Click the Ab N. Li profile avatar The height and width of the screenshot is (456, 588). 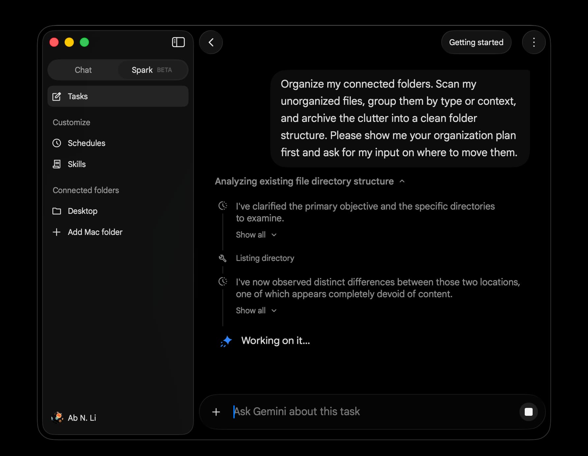(57, 417)
